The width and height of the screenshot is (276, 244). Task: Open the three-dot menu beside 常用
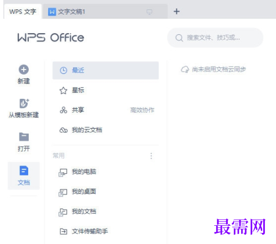tap(151, 156)
